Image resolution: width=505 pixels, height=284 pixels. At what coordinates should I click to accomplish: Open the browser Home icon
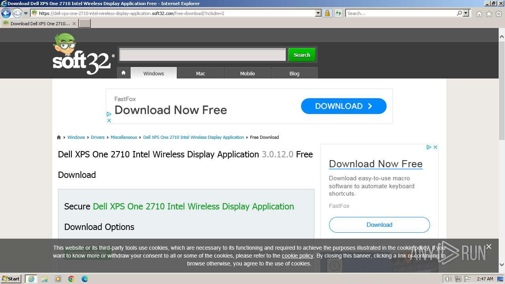pyautogui.click(x=479, y=14)
